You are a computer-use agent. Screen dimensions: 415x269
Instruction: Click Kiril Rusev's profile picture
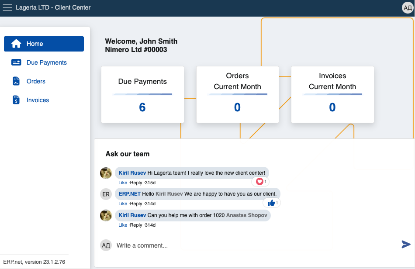pos(106,173)
